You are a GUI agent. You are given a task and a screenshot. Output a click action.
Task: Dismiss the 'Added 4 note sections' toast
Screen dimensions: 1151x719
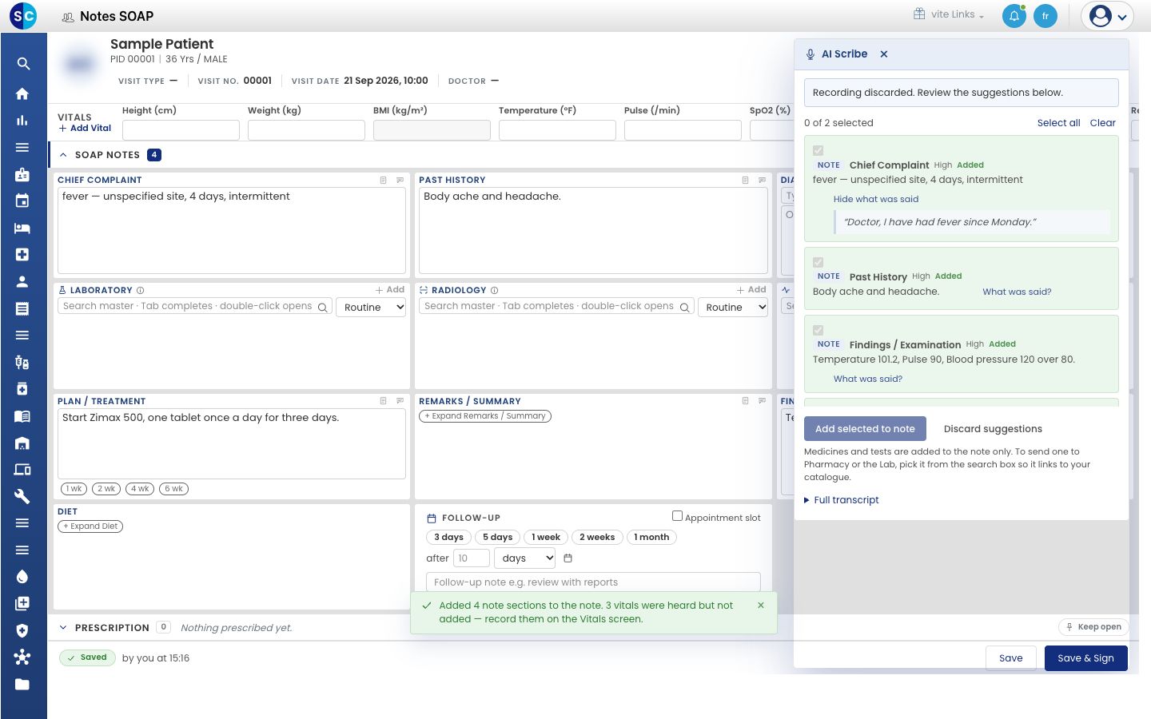point(761,606)
